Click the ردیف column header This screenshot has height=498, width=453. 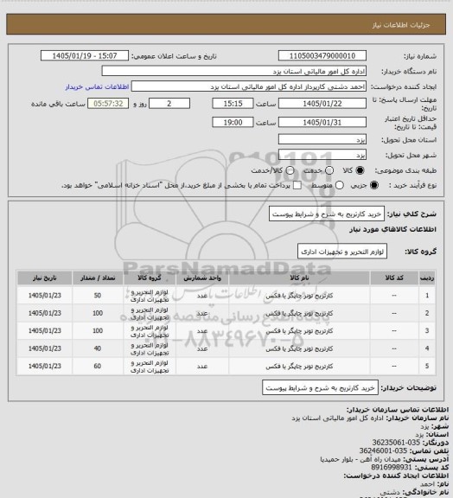(x=427, y=278)
